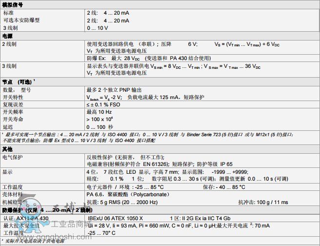Click the 电气保护 row label

point(13,157)
